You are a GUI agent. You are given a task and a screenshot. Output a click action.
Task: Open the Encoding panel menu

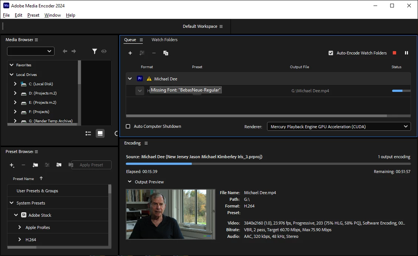146,143
